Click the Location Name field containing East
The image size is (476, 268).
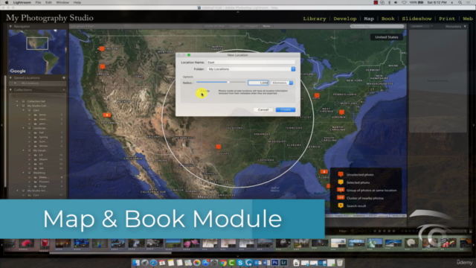[x=251, y=63]
